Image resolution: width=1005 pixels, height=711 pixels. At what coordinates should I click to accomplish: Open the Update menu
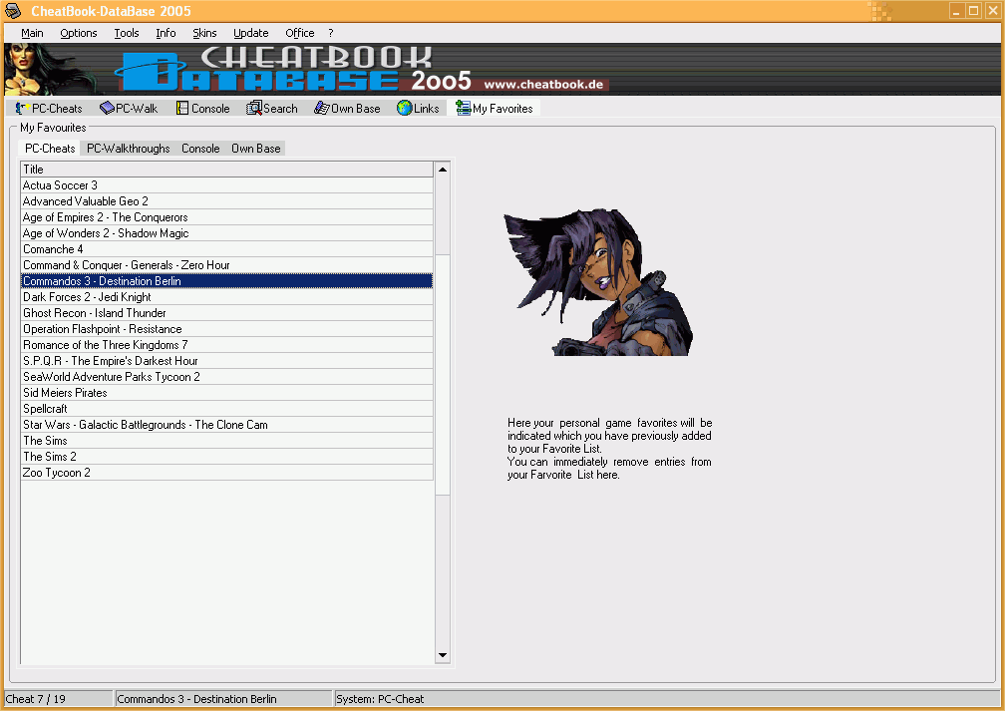[x=250, y=33]
